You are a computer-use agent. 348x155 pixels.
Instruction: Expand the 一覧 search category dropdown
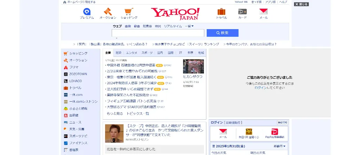pyautogui.click(x=189, y=26)
